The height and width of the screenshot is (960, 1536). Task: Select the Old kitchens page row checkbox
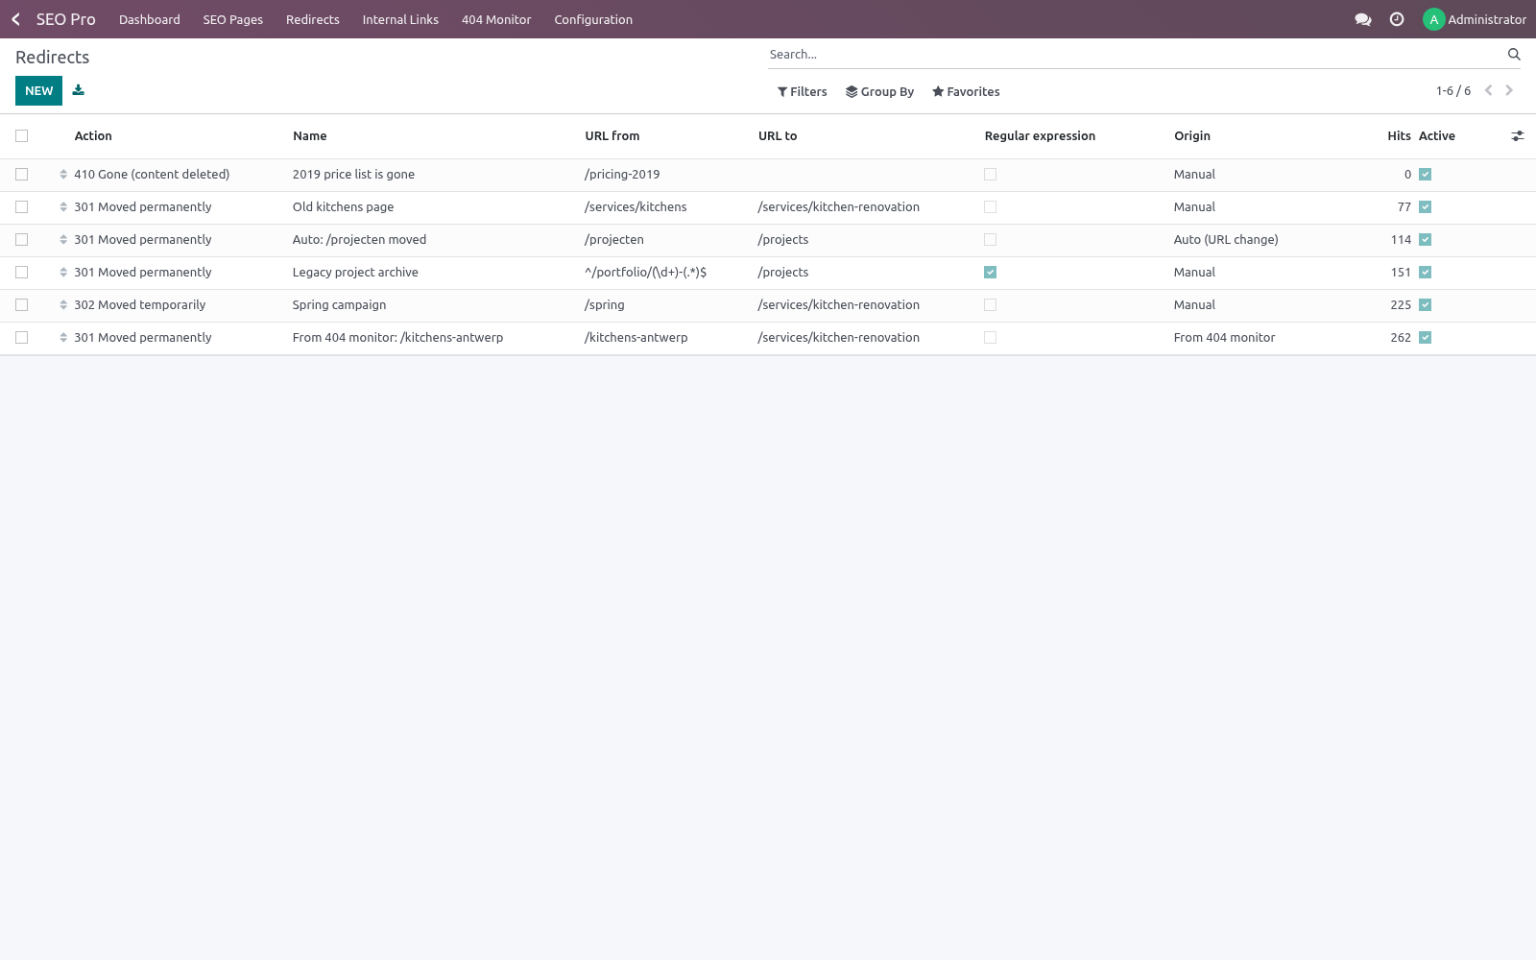click(21, 207)
